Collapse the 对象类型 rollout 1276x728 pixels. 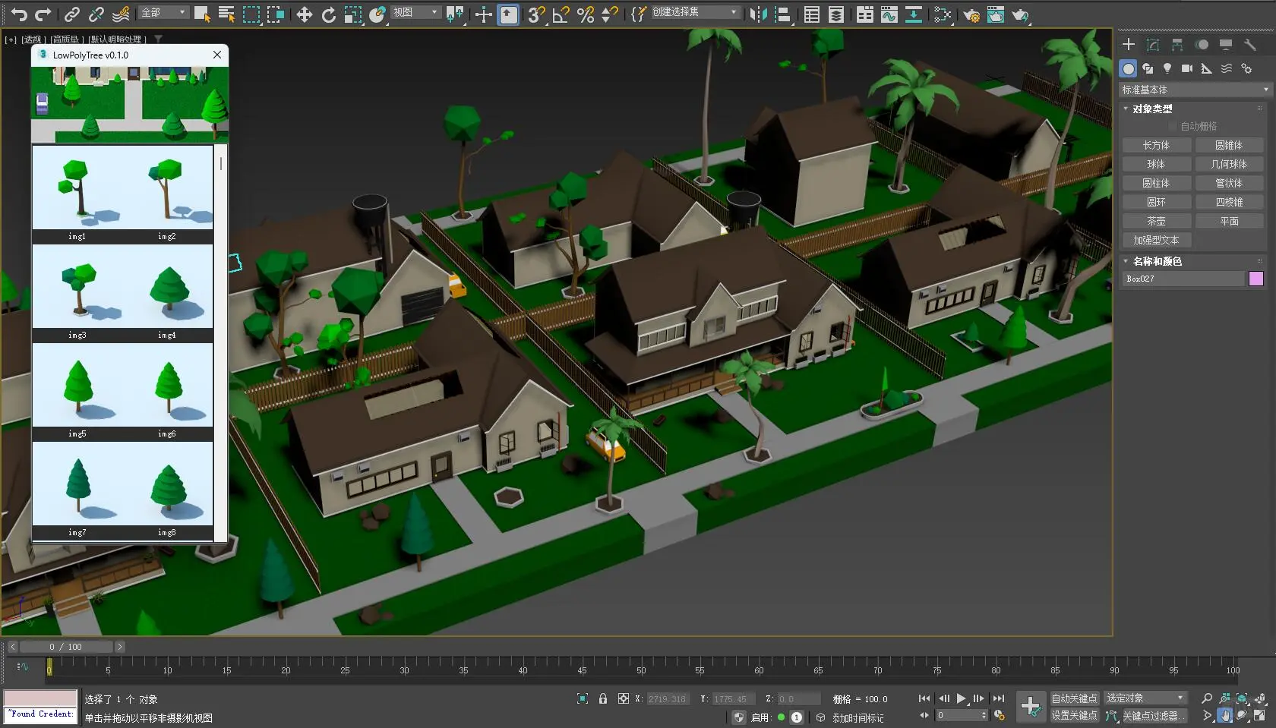(1151, 109)
